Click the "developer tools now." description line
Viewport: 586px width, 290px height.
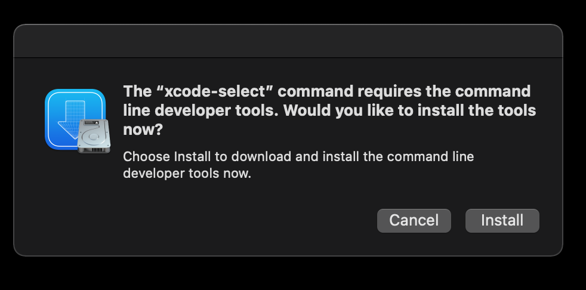(187, 174)
